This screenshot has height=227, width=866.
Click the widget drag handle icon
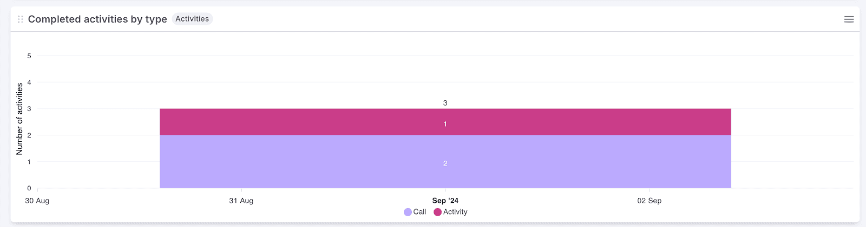point(21,19)
